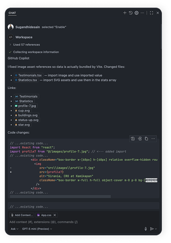Image resolution: width=171 pixels, height=243 pixels.
Task: Open Testimonials symbol link
Action: tap(26, 96)
